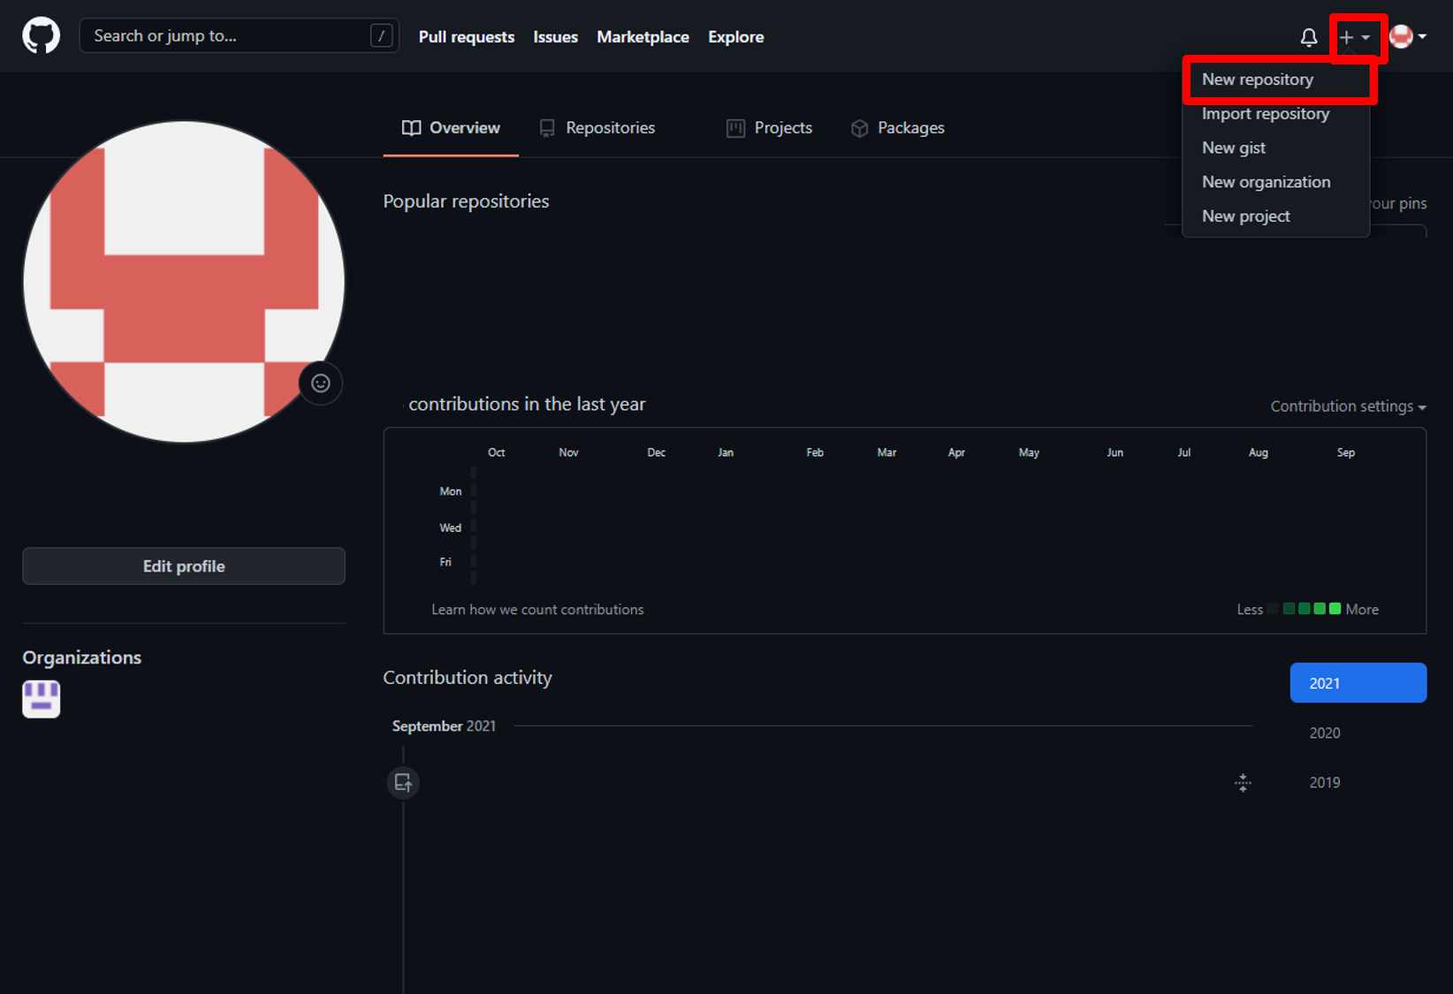Expand the plus create-new dropdown
The width and height of the screenshot is (1453, 994).
click(1354, 37)
